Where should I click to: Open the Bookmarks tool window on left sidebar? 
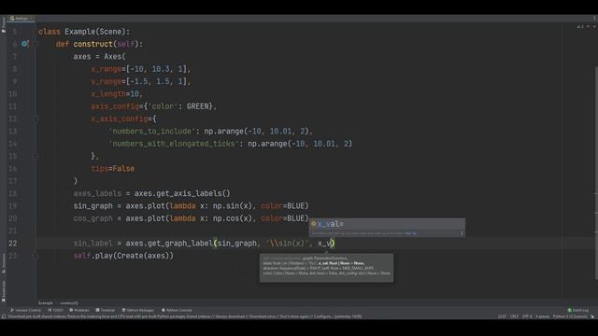pos(4,291)
